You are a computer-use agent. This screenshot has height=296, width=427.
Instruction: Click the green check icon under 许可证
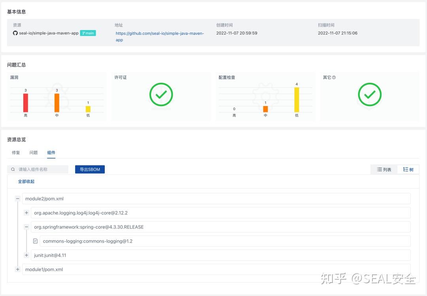(x=161, y=95)
